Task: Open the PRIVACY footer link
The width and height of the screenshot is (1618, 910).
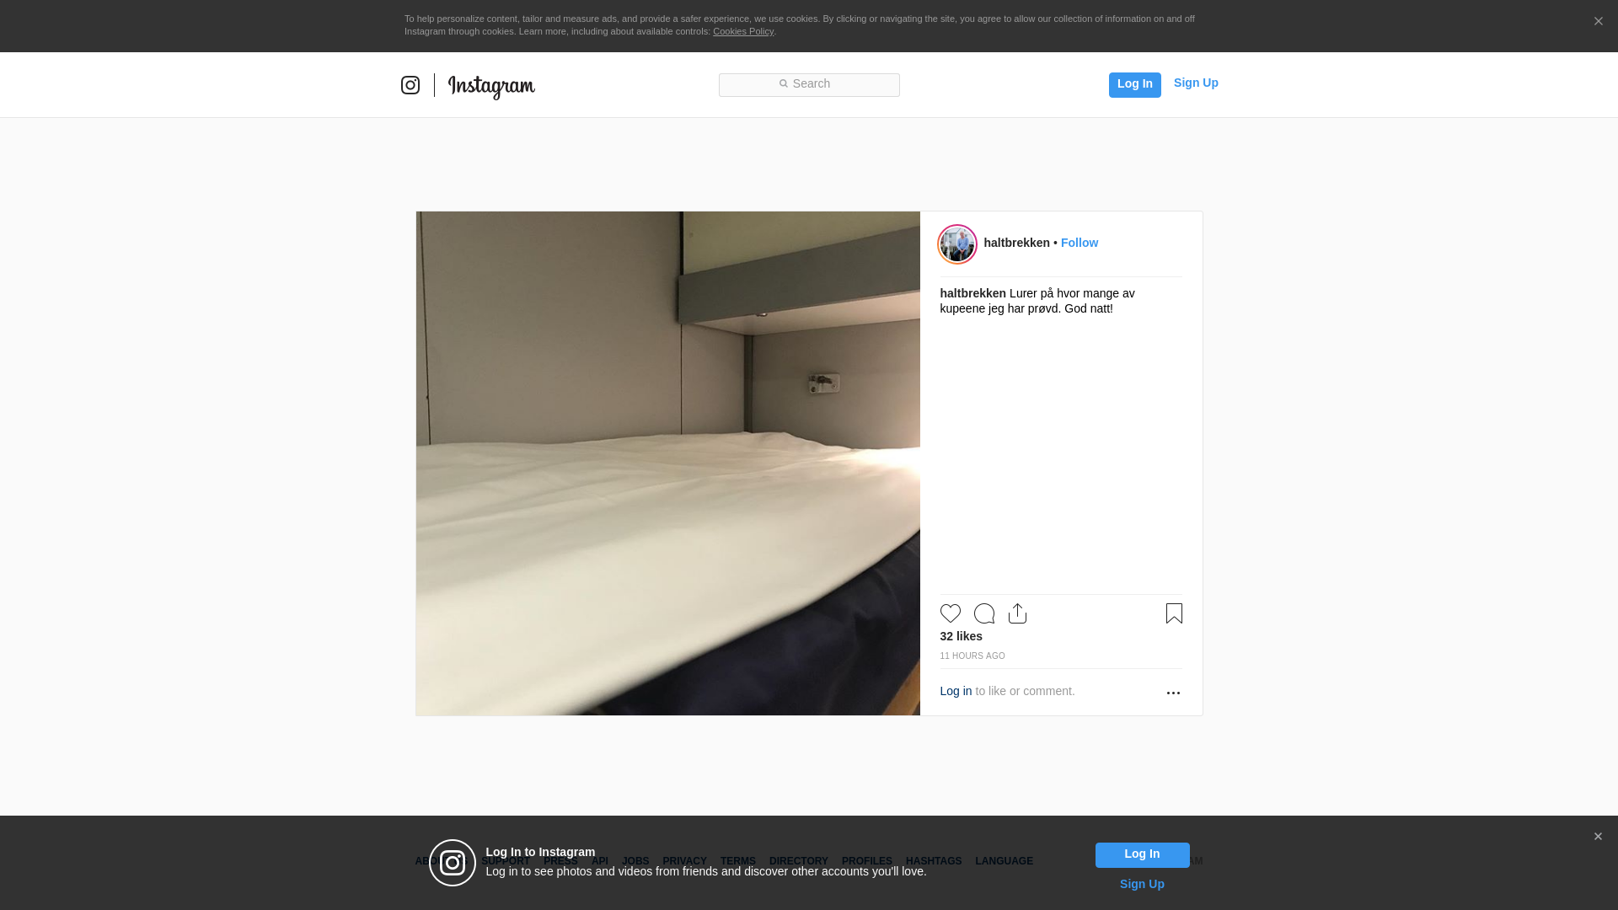Action: coord(684,861)
